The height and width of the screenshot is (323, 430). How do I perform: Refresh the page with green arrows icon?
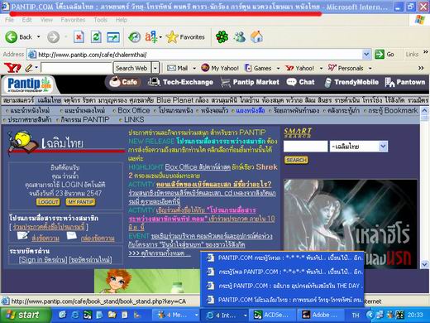pyautogui.click(x=96, y=37)
